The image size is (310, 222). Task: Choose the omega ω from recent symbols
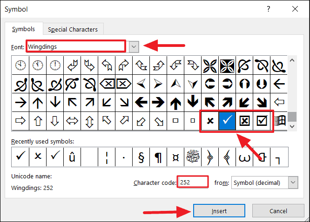click(244, 157)
